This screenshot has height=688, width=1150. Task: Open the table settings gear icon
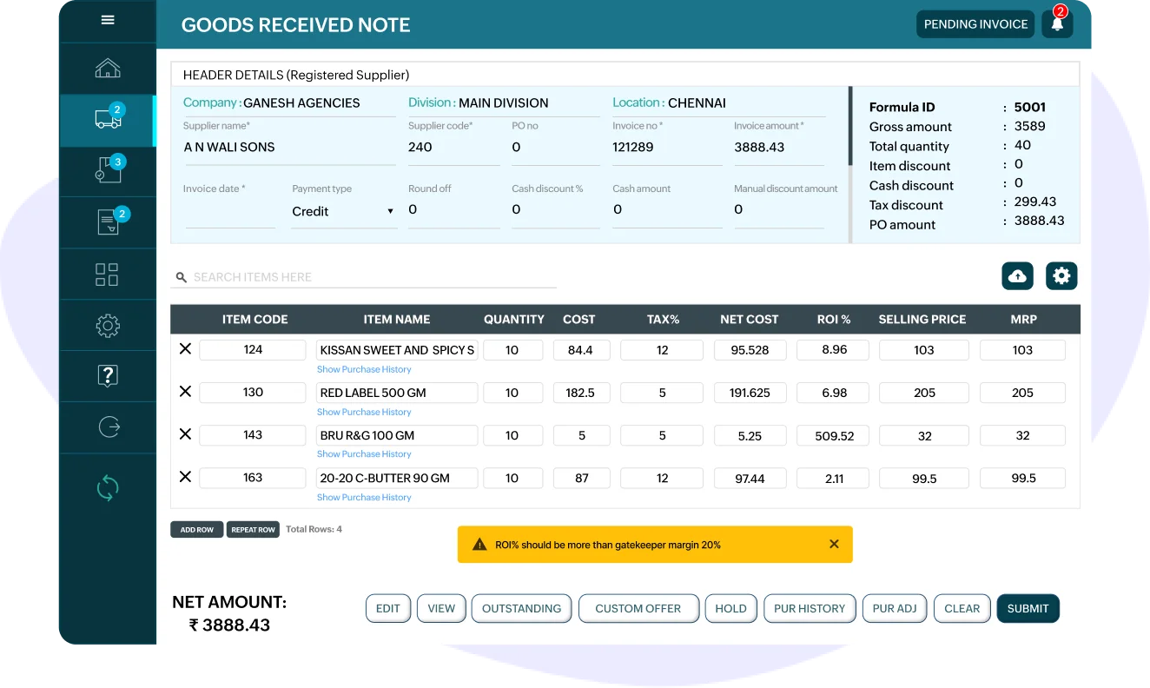(1061, 275)
